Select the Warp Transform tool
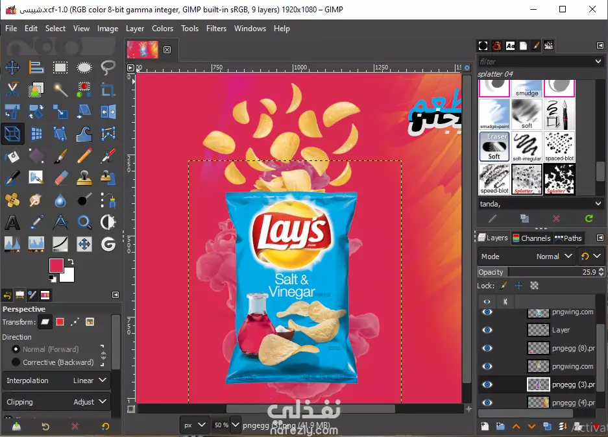Image resolution: width=608 pixels, height=437 pixels. point(84,134)
